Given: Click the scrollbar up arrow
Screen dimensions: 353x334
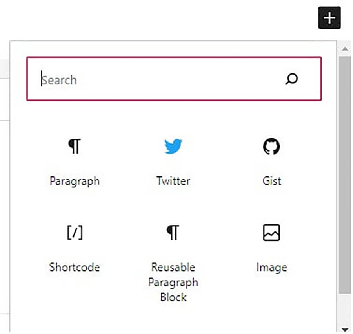Looking at the screenshot, I should 344,49.
